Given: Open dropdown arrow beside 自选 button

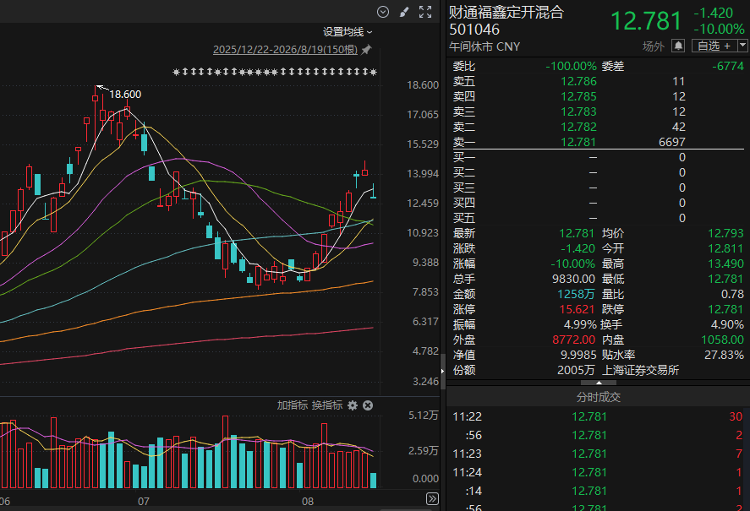Looking at the screenshot, I should (x=743, y=46).
